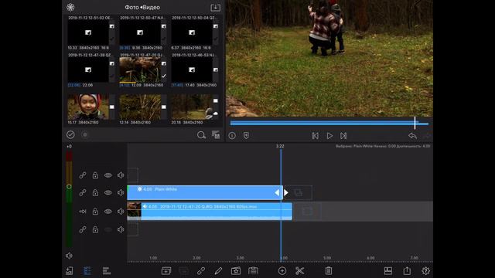Select the 2019-11-12 12-50-47 clip thumbnail

coord(140,32)
